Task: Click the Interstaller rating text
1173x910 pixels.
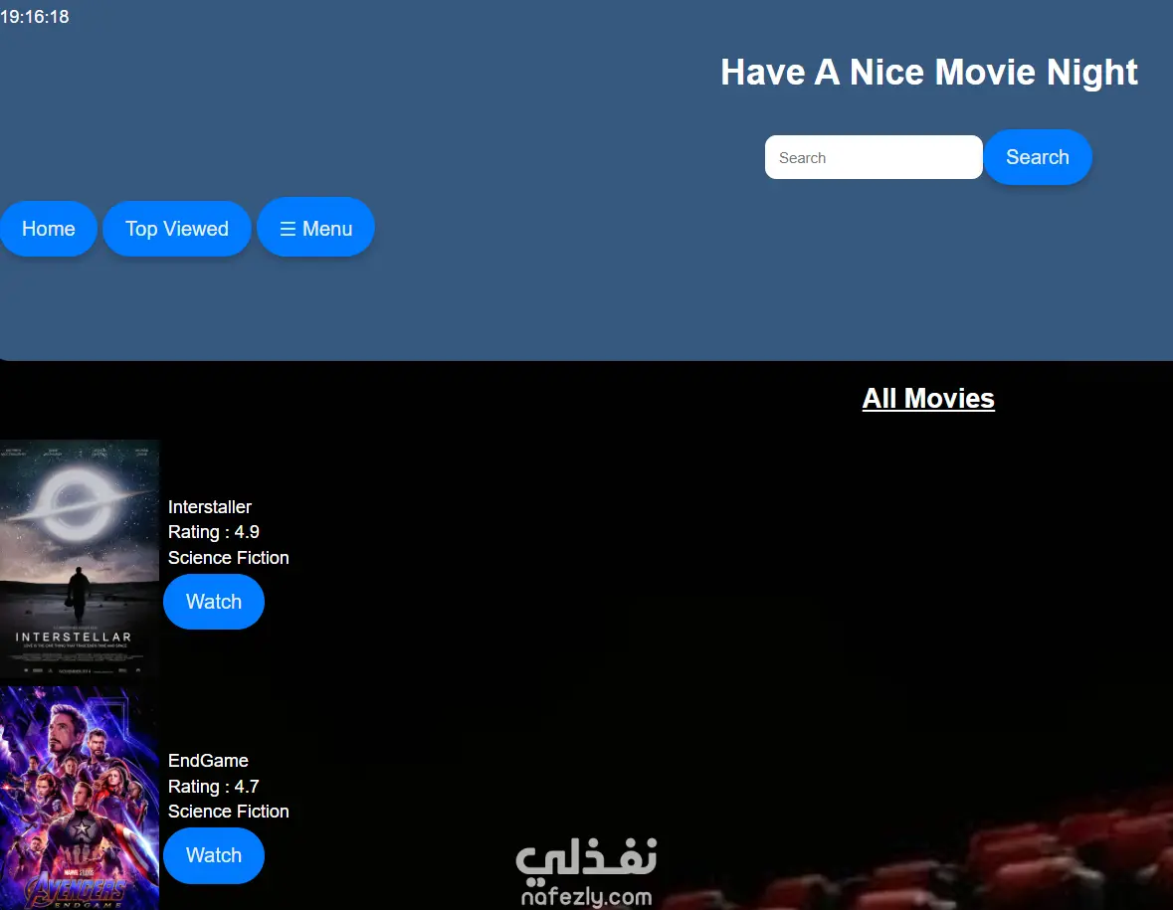Action: point(214,532)
